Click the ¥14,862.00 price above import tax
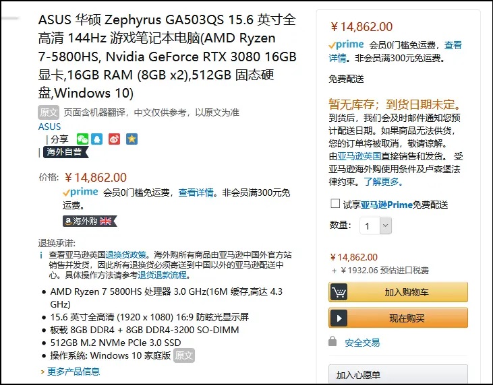 click(x=353, y=257)
